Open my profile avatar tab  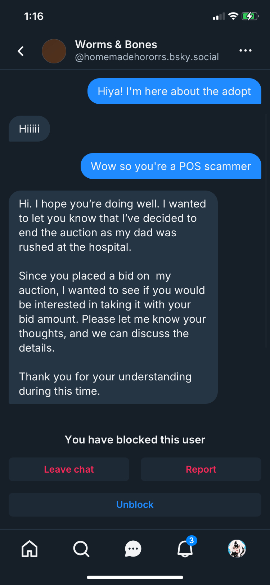coord(237,549)
